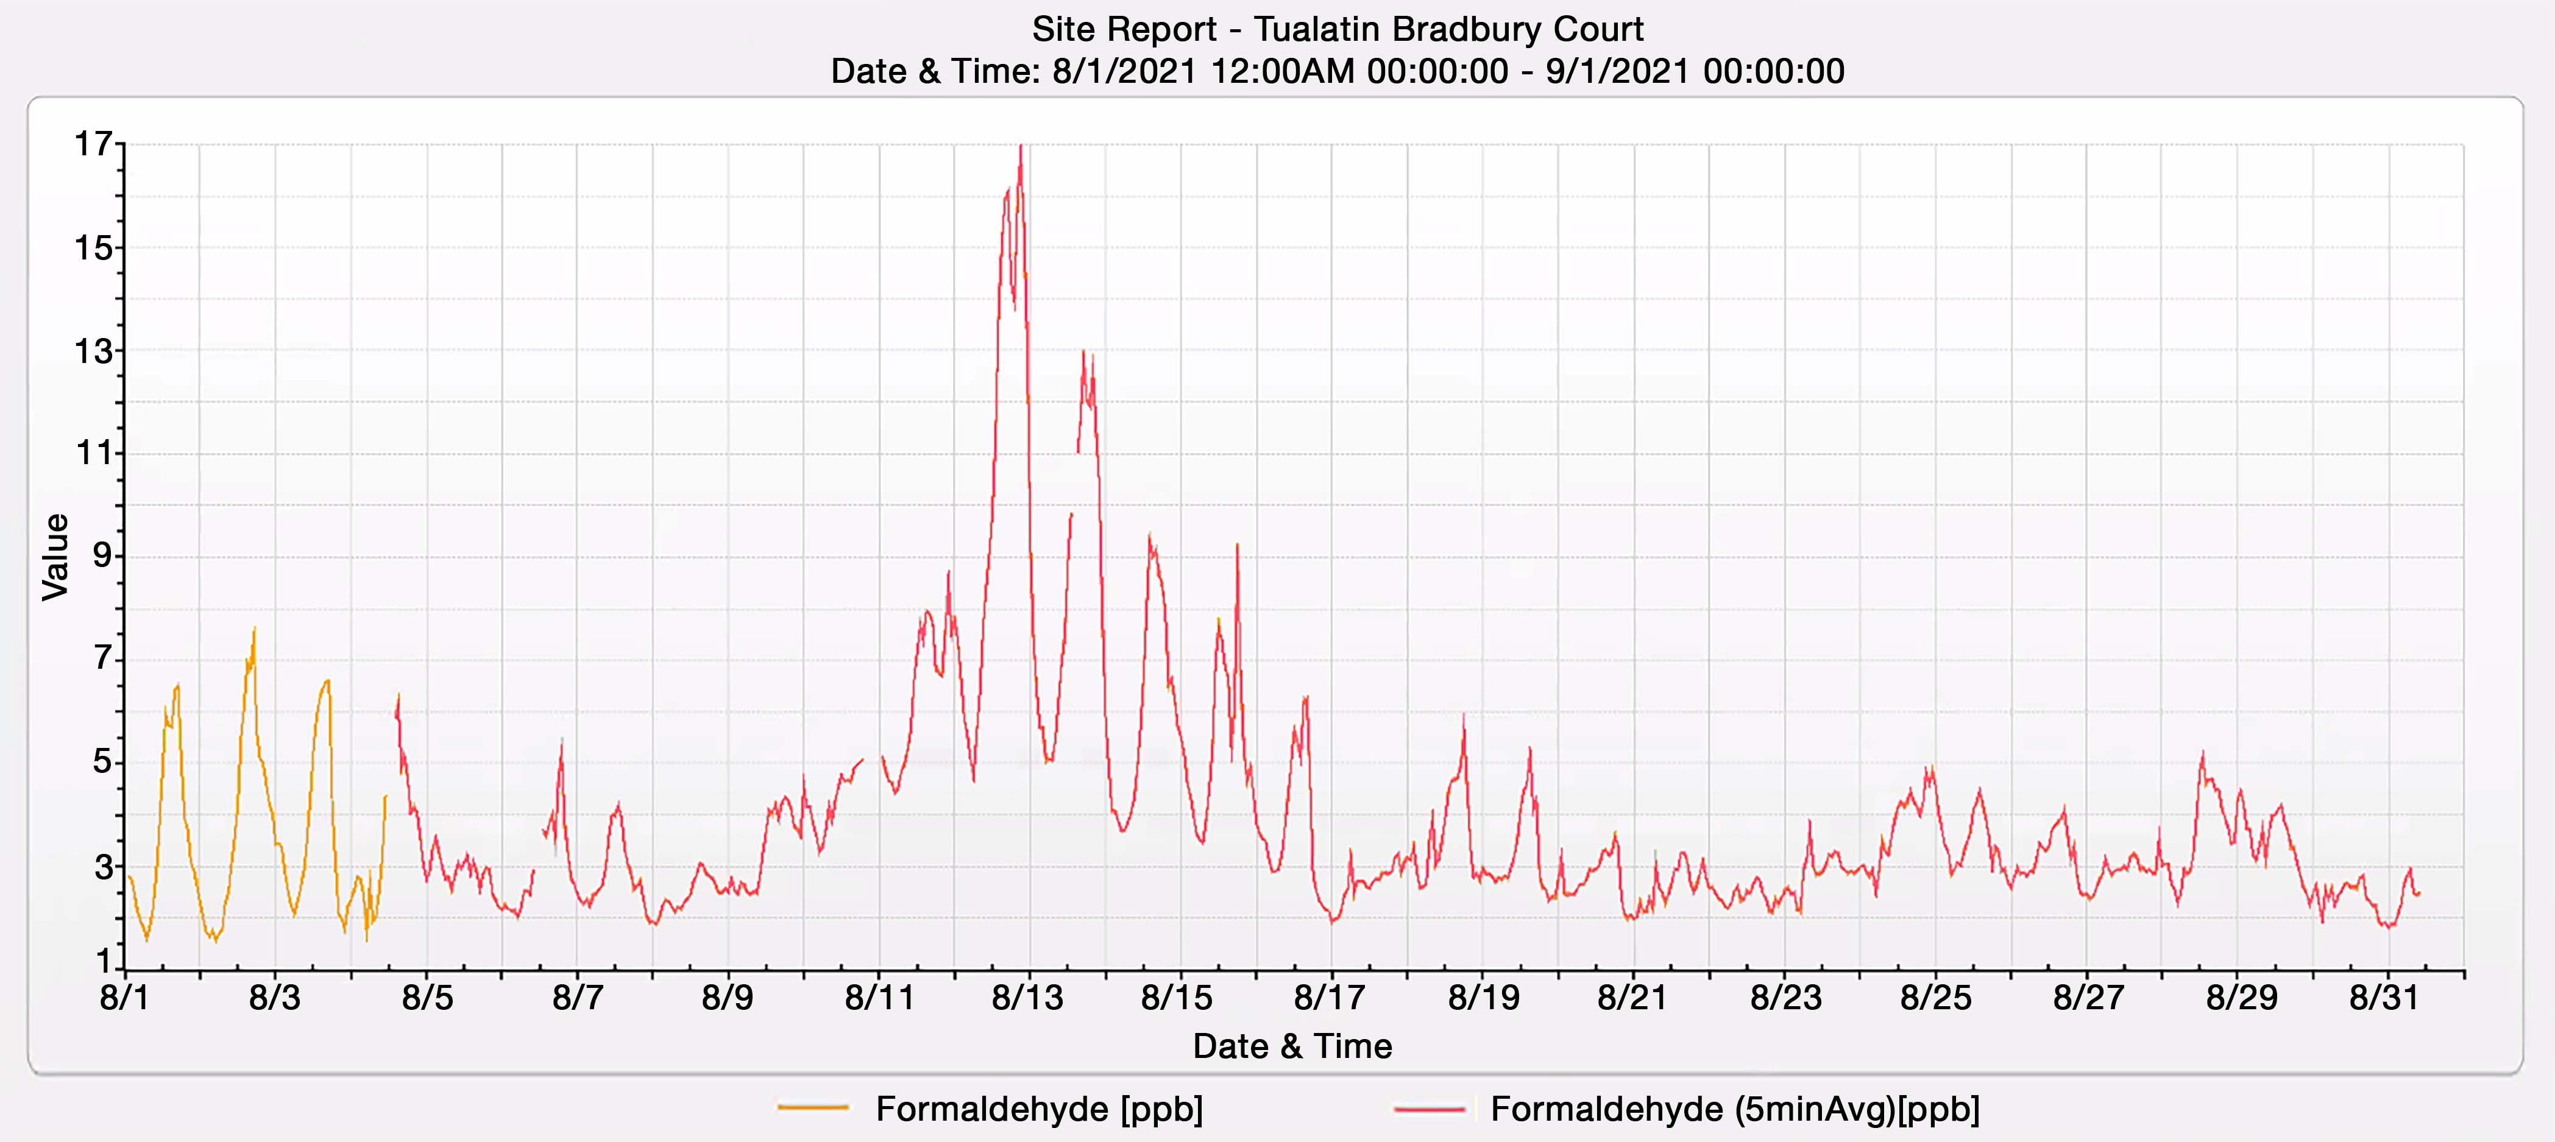This screenshot has height=1142, width=2555.
Task: Click the 13 y-axis tick label
Action: click(x=94, y=351)
